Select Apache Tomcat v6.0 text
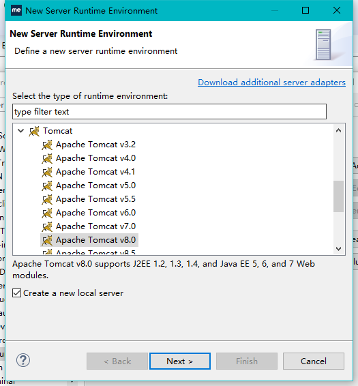The width and height of the screenshot is (358, 386). click(95, 213)
